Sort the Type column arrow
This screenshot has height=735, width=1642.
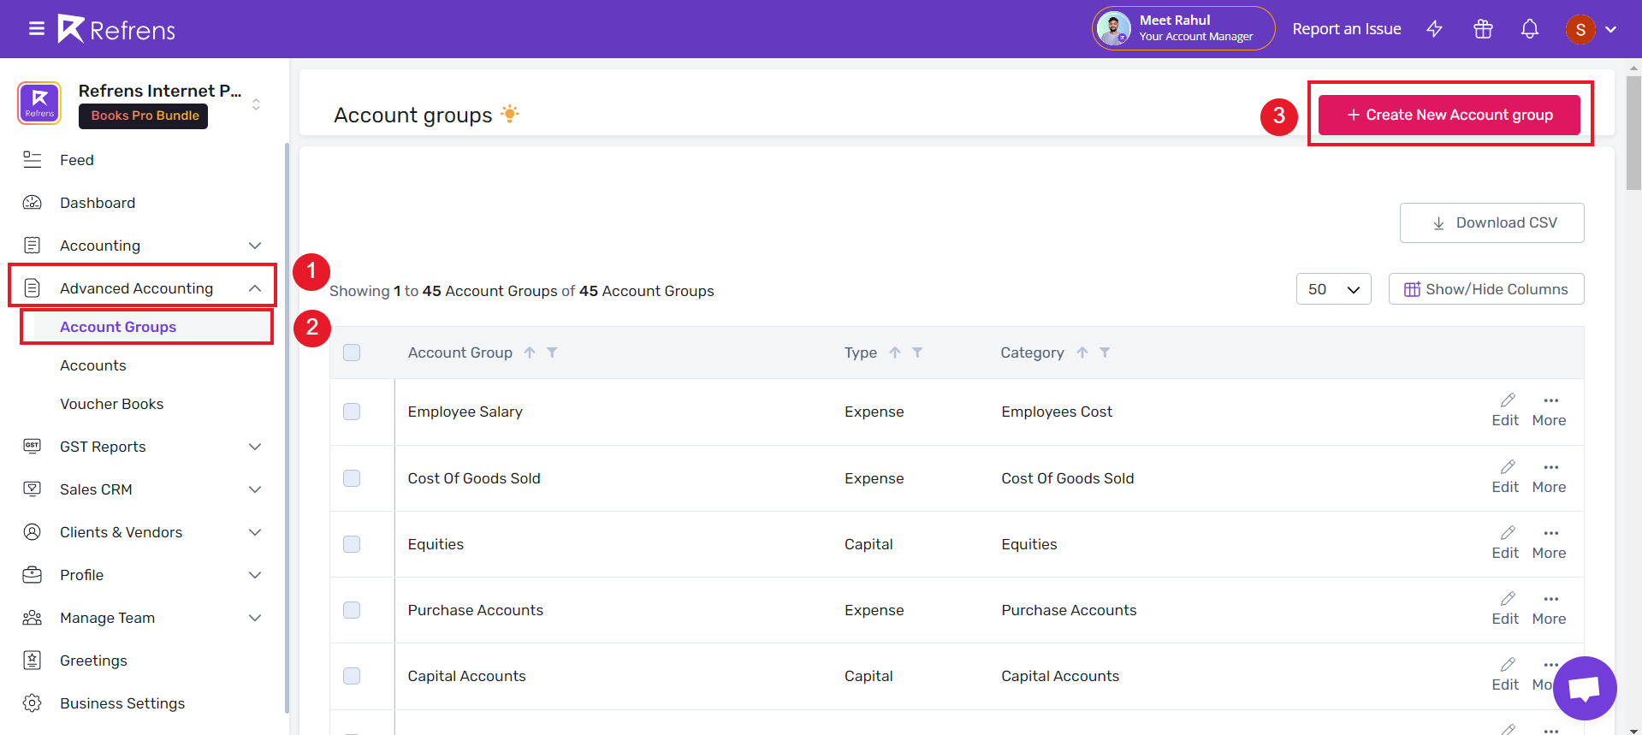pos(895,353)
